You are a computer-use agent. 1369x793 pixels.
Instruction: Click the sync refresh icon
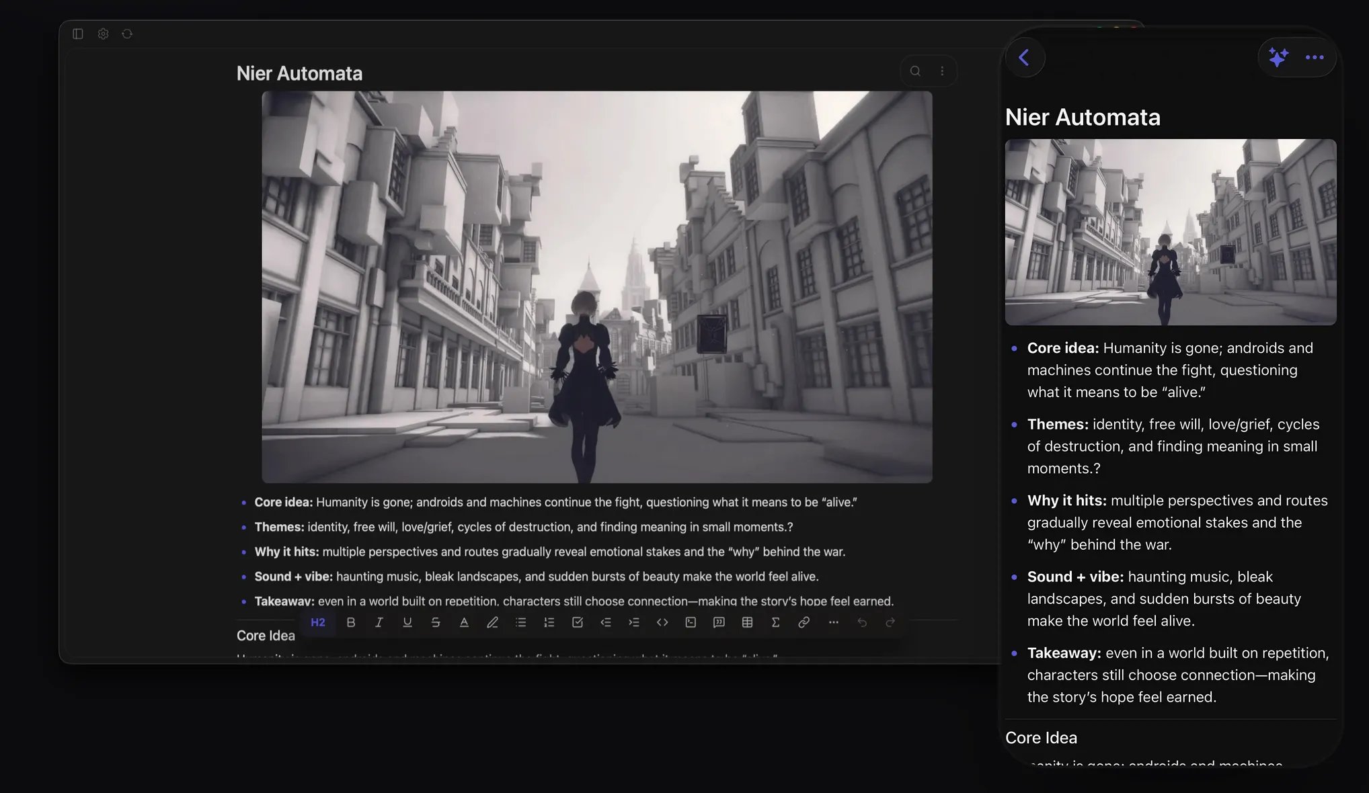tap(127, 34)
